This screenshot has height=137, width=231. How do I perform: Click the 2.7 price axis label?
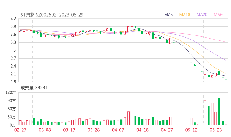(13, 58)
